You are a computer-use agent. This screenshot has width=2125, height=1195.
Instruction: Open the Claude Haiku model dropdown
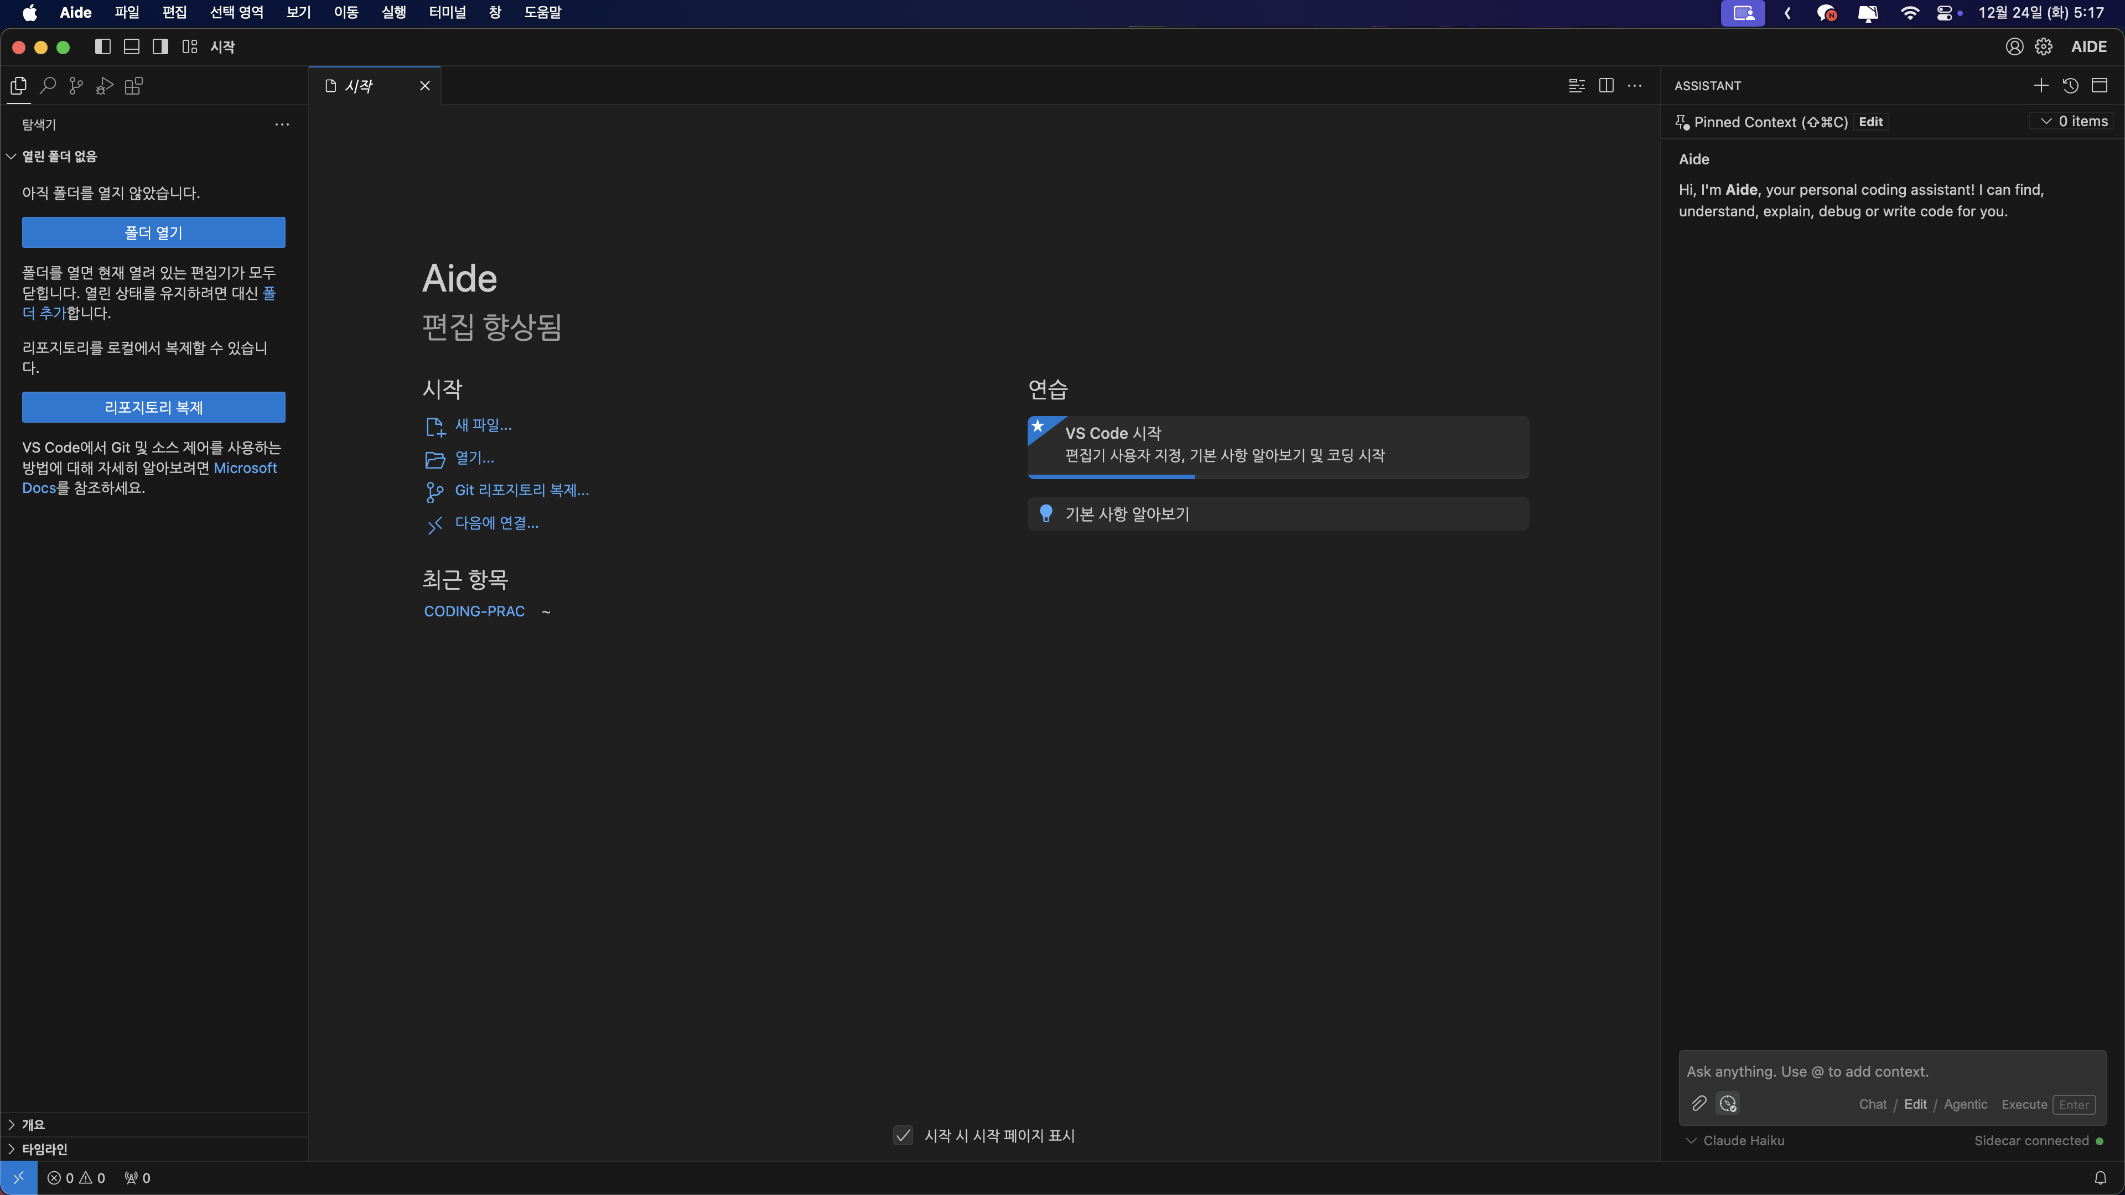tap(1735, 1141)
